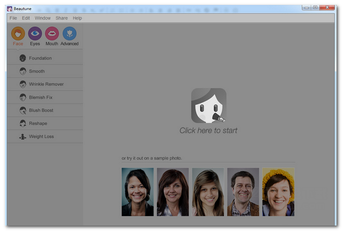Choose sample photo of older brunette woman
The height and width of the screenshot is (231, 342).
(x=172, y=192)
